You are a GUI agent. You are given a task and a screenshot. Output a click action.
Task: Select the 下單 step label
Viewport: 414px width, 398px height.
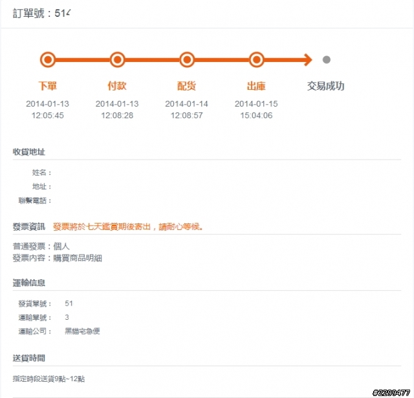(48, 86)
